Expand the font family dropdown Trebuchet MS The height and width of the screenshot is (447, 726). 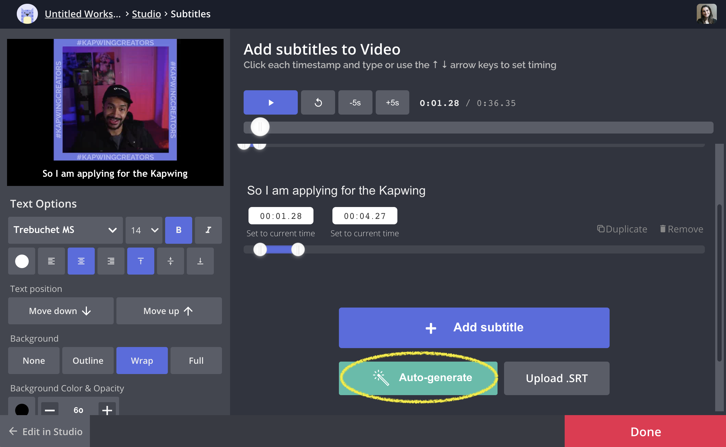pyautogui.click(x=65, y=229)
